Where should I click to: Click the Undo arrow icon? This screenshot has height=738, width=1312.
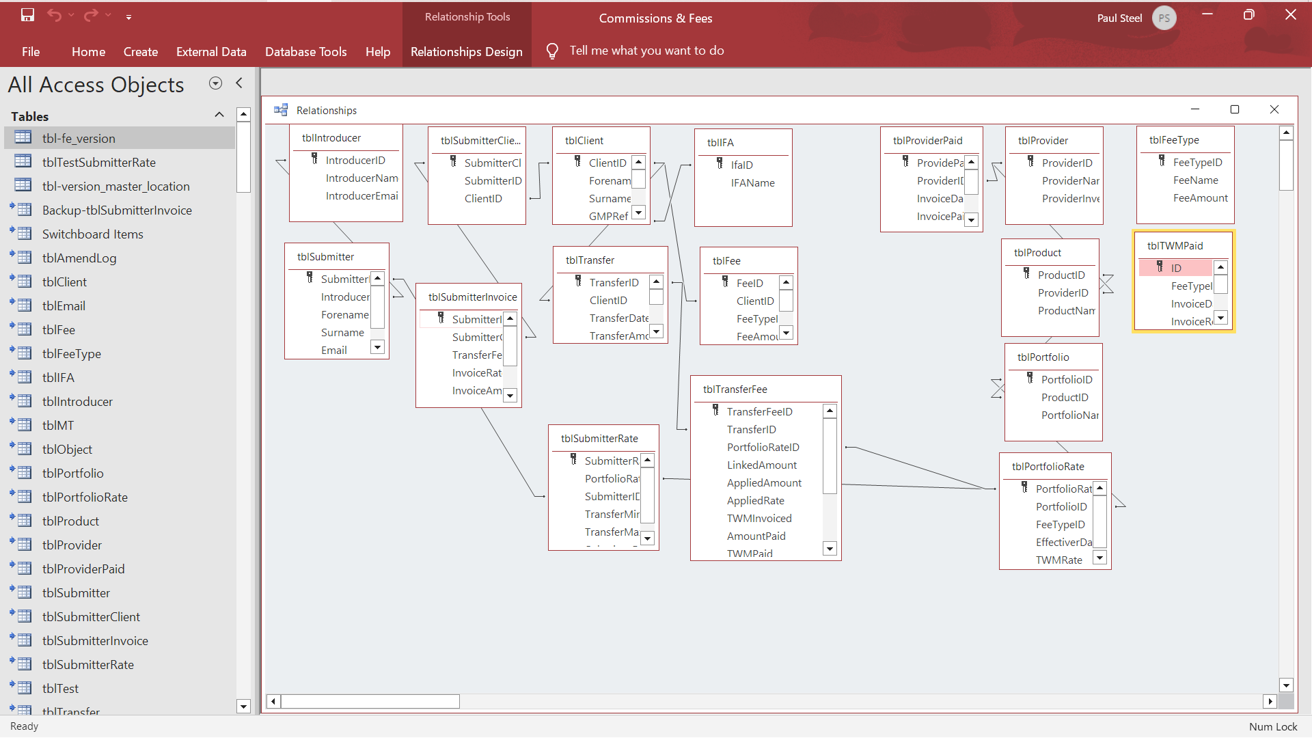click(55, 15)
